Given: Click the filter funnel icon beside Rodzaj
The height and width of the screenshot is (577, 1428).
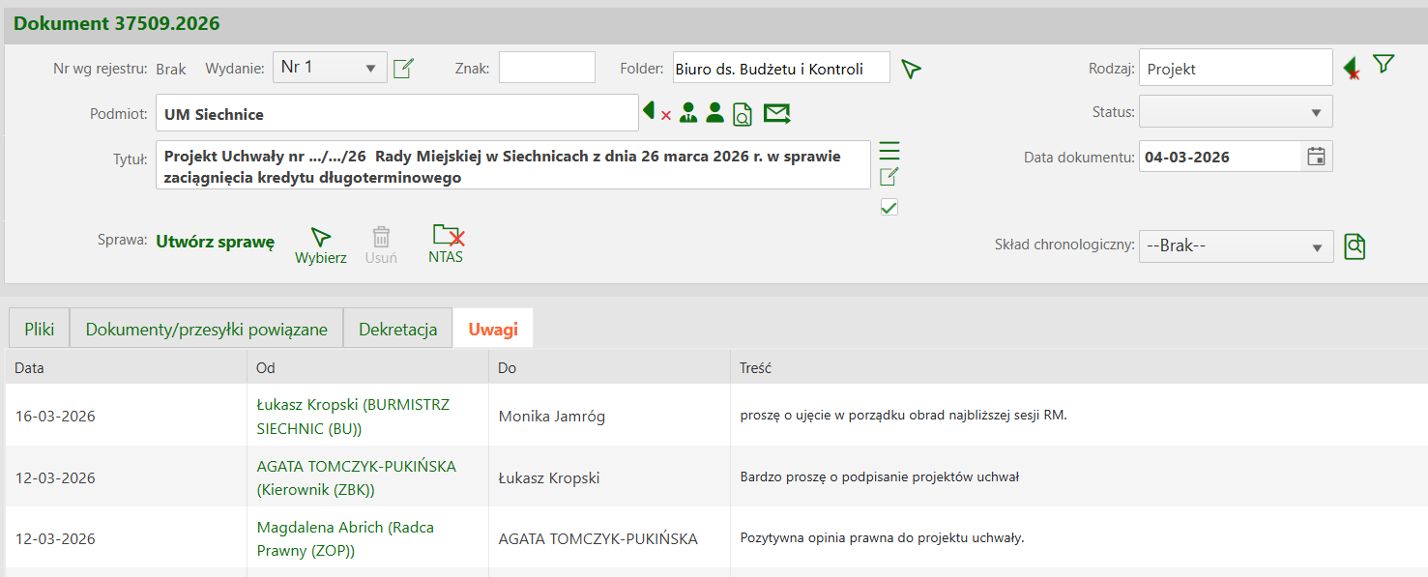Looking at the screenshot, I should point(1384,65).
